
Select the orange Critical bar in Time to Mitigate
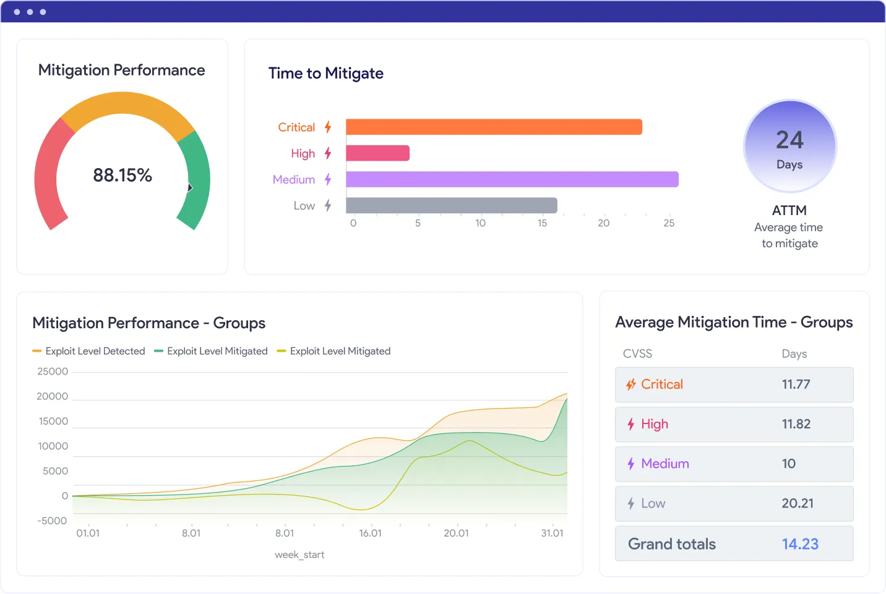point(494,127)
